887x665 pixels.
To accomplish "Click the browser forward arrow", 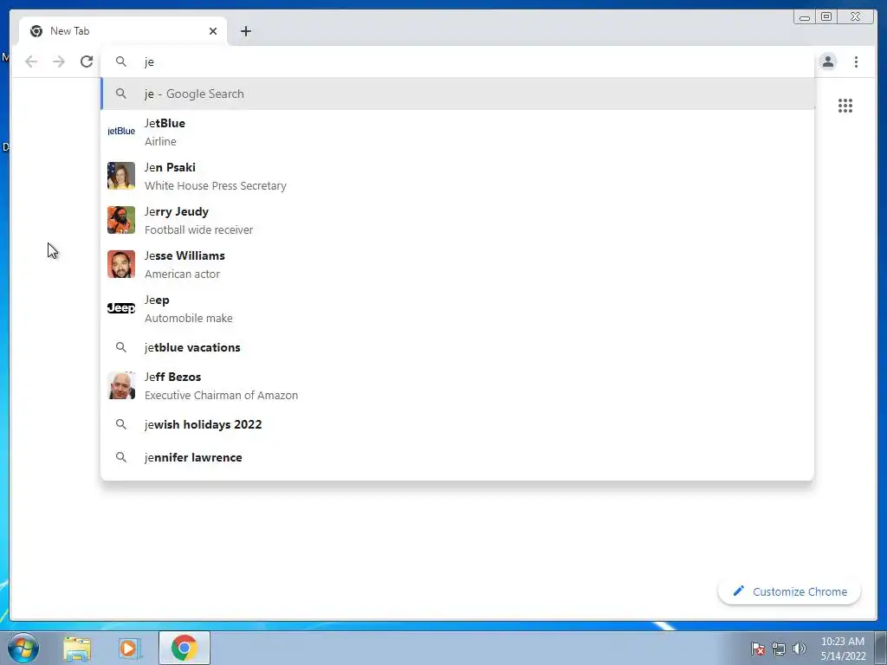I will click(x=59, y=61).
